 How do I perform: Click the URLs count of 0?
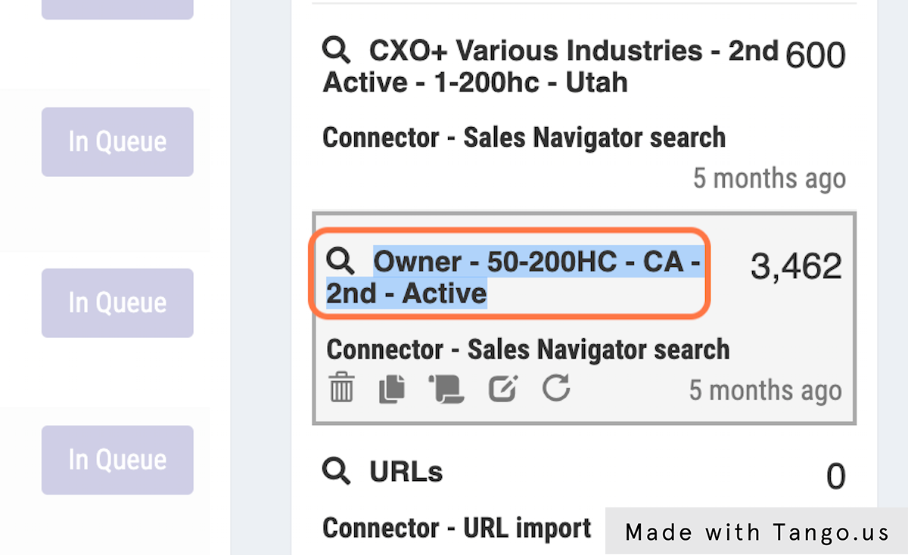835,476
